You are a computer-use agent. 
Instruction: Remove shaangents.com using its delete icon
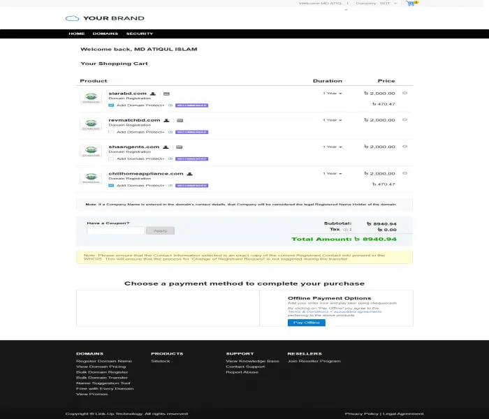tap(405, 147)
